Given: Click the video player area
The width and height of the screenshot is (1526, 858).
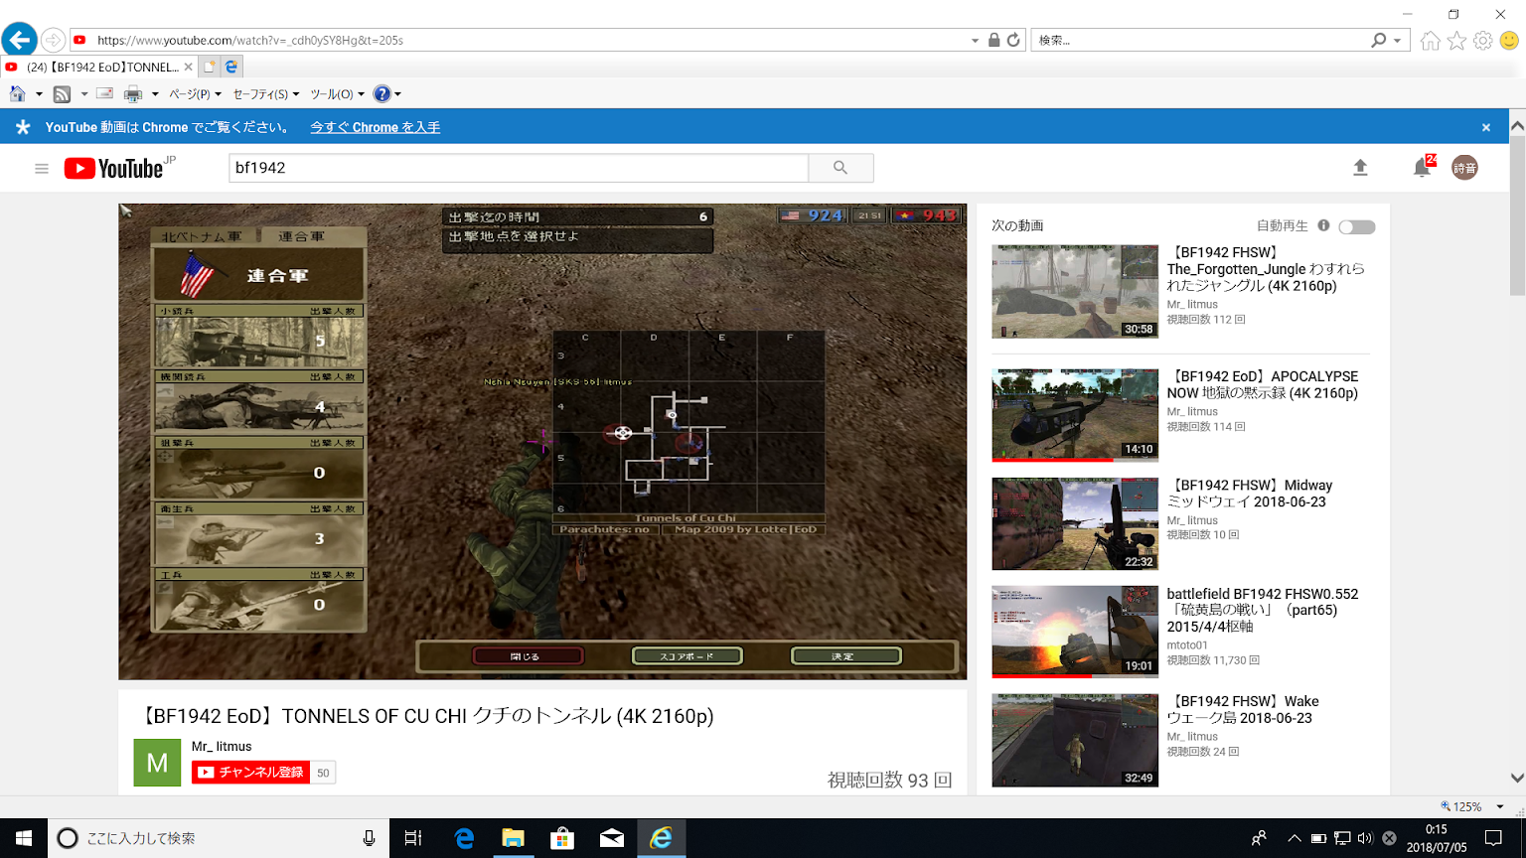Looking at the screenshot, I should (x=542, y=442).
